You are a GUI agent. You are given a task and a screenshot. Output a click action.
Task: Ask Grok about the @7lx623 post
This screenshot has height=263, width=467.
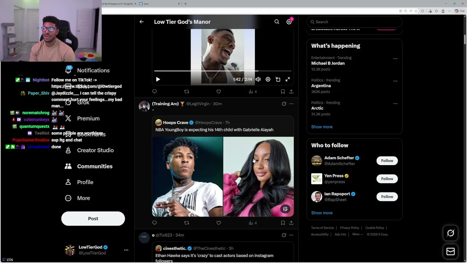(x=284, y=235)
